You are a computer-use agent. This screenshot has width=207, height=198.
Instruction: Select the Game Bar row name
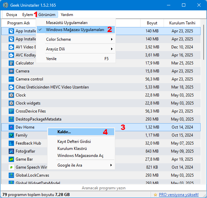click(24, 159)
